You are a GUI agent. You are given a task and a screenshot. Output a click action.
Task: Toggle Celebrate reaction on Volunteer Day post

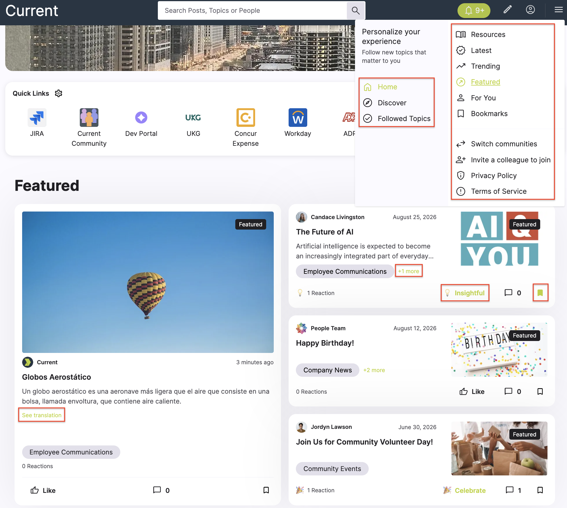[464, 490]
